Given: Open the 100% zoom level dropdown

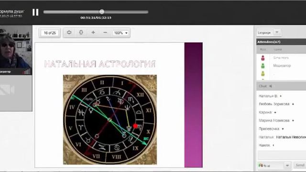Looking at the screenshot, I should 121,33.
